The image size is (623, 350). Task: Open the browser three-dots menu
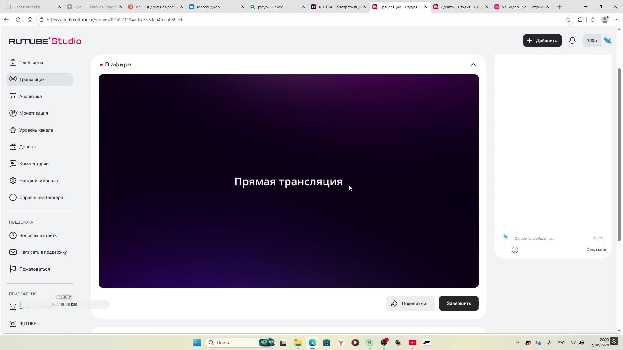(x=617, y=20)
